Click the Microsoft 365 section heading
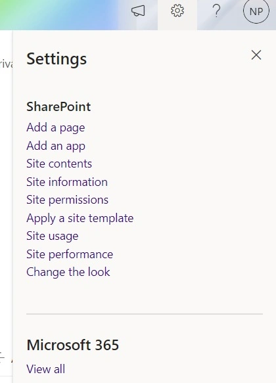The width and height of the screenshot is (276, 383). click(x=73, y=345)
